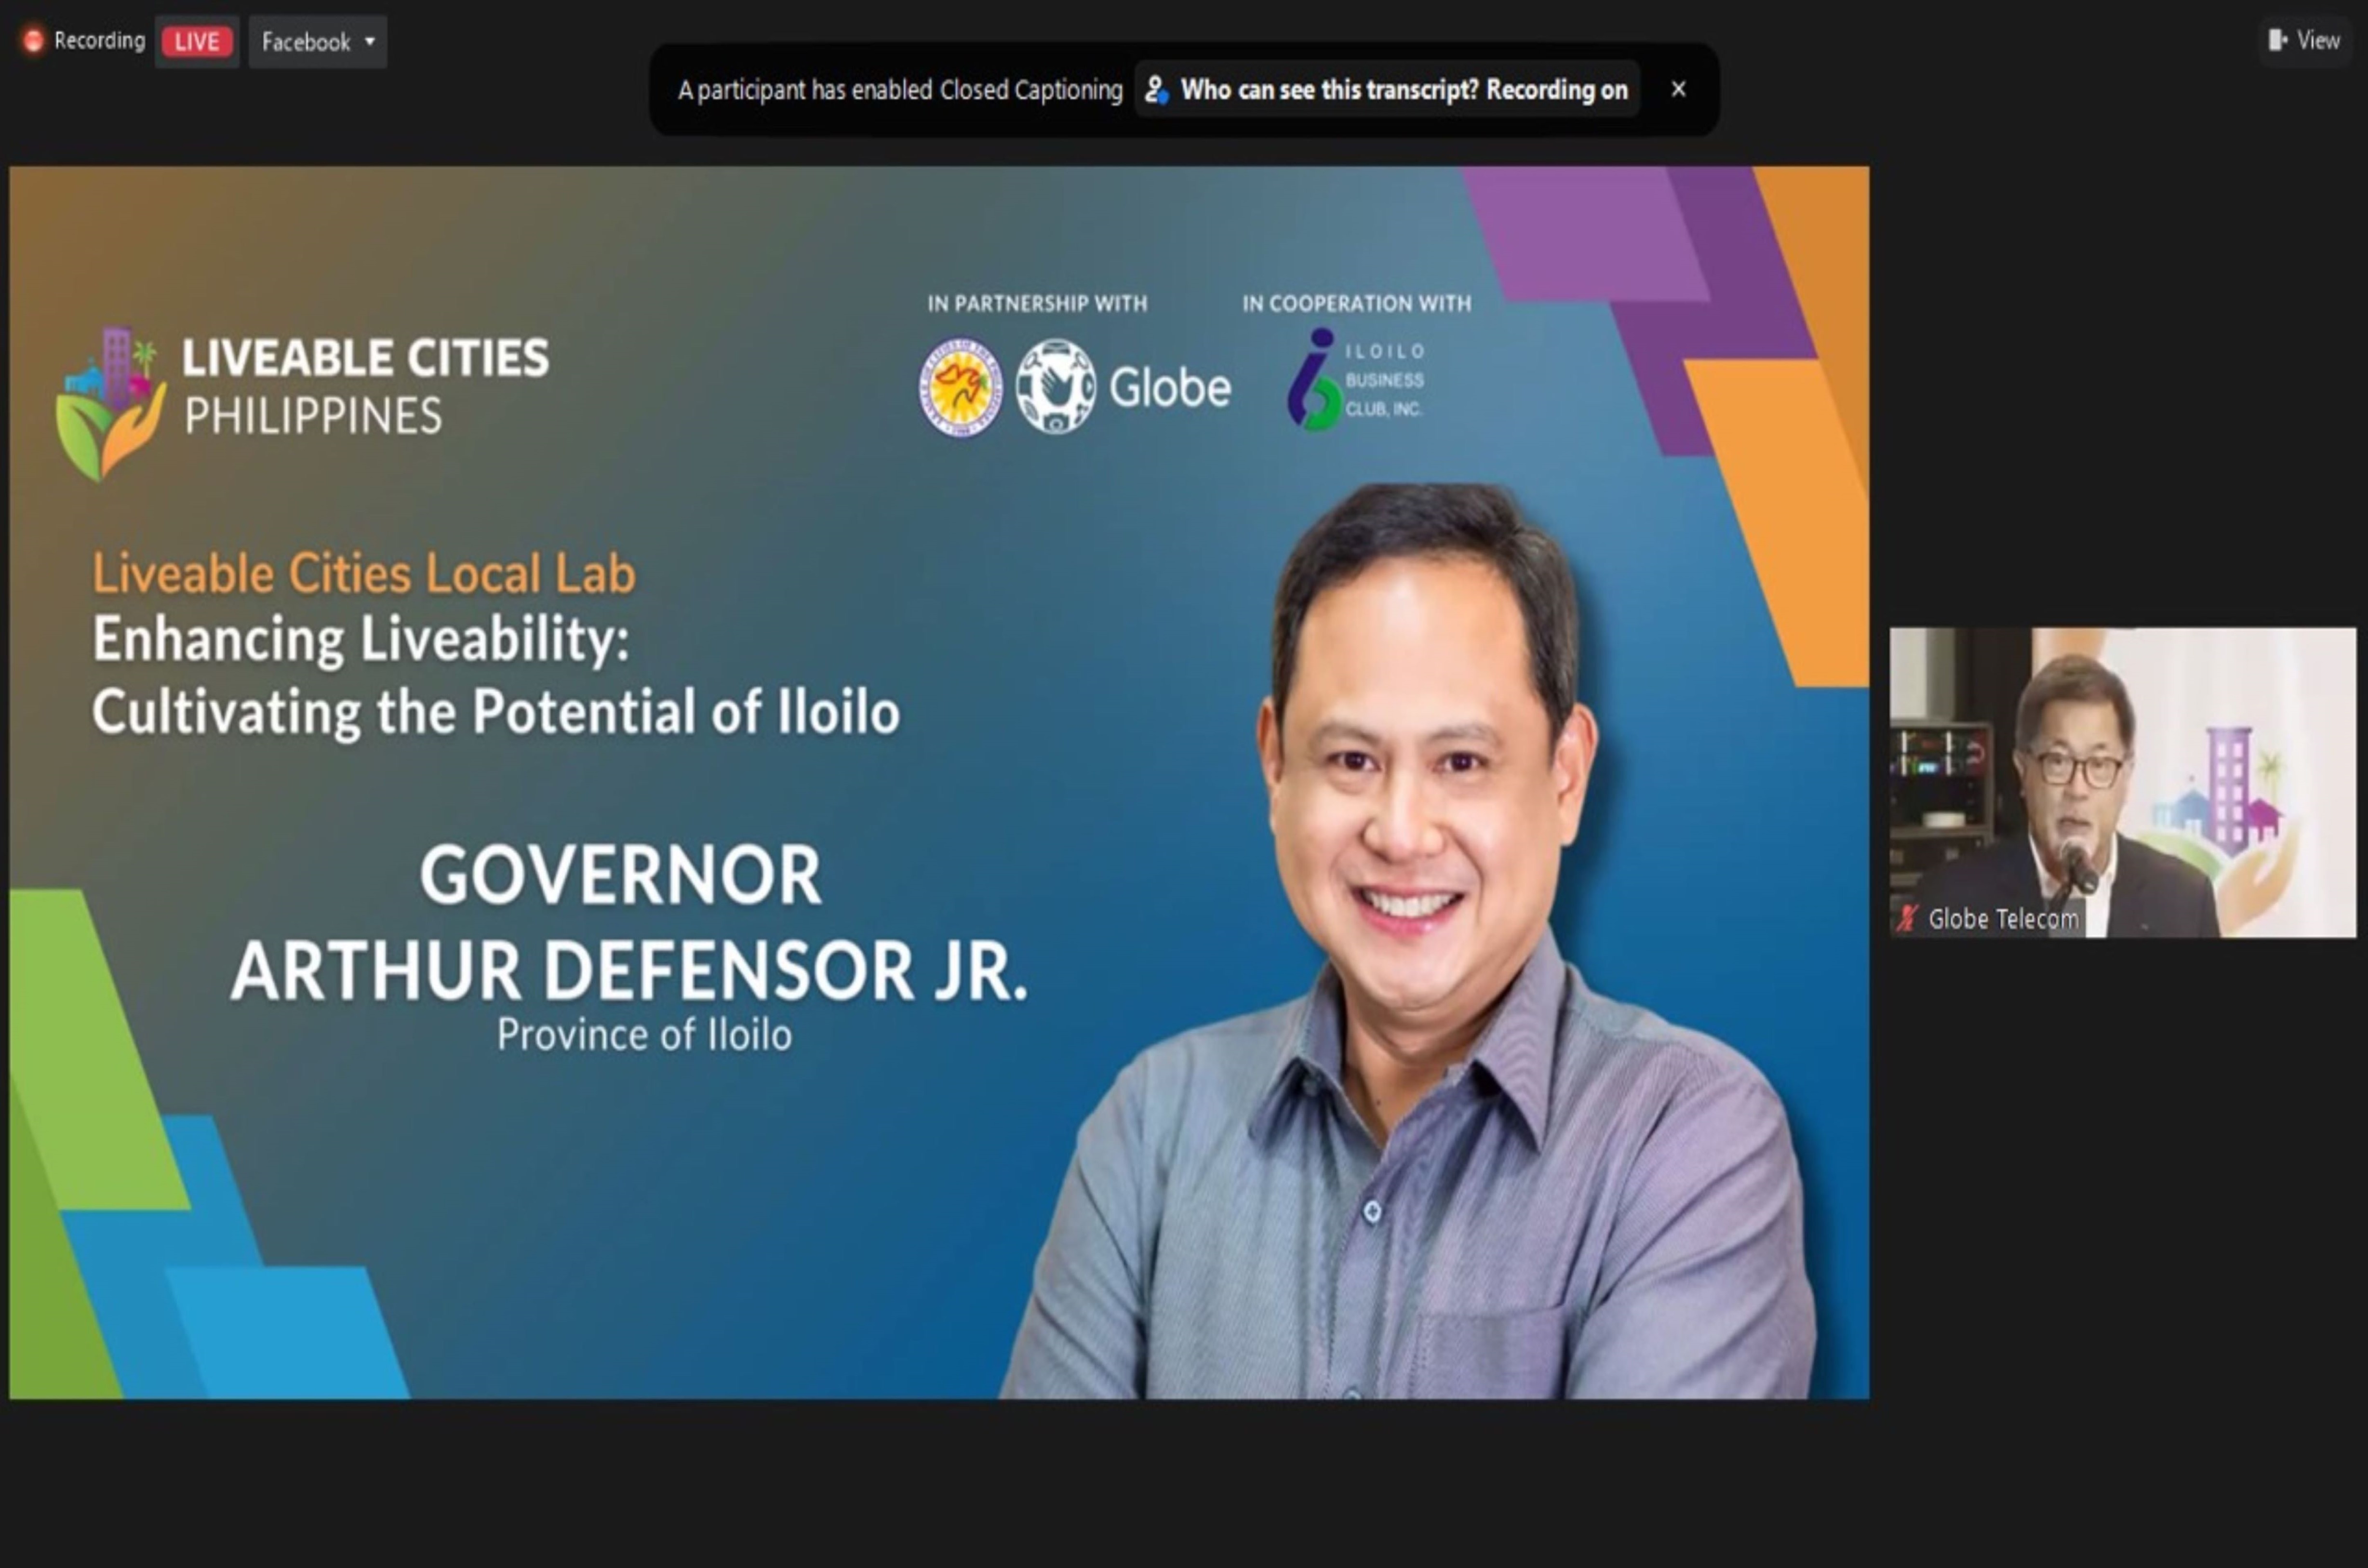Screen dimensions: 2368x1568
Task: Open the View layout menu
Action: pyautogui.click(x=2304, y=40)
